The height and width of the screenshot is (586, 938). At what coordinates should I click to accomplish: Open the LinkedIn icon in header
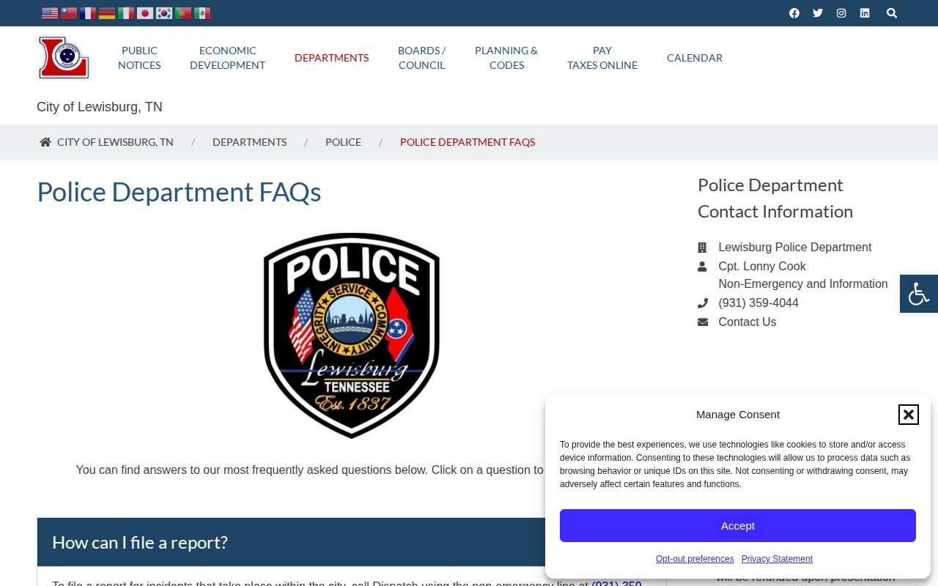pos(865,13)
